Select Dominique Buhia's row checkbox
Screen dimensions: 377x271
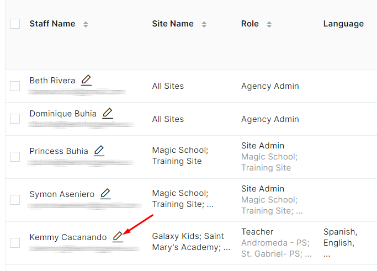(x=15, y=119)
